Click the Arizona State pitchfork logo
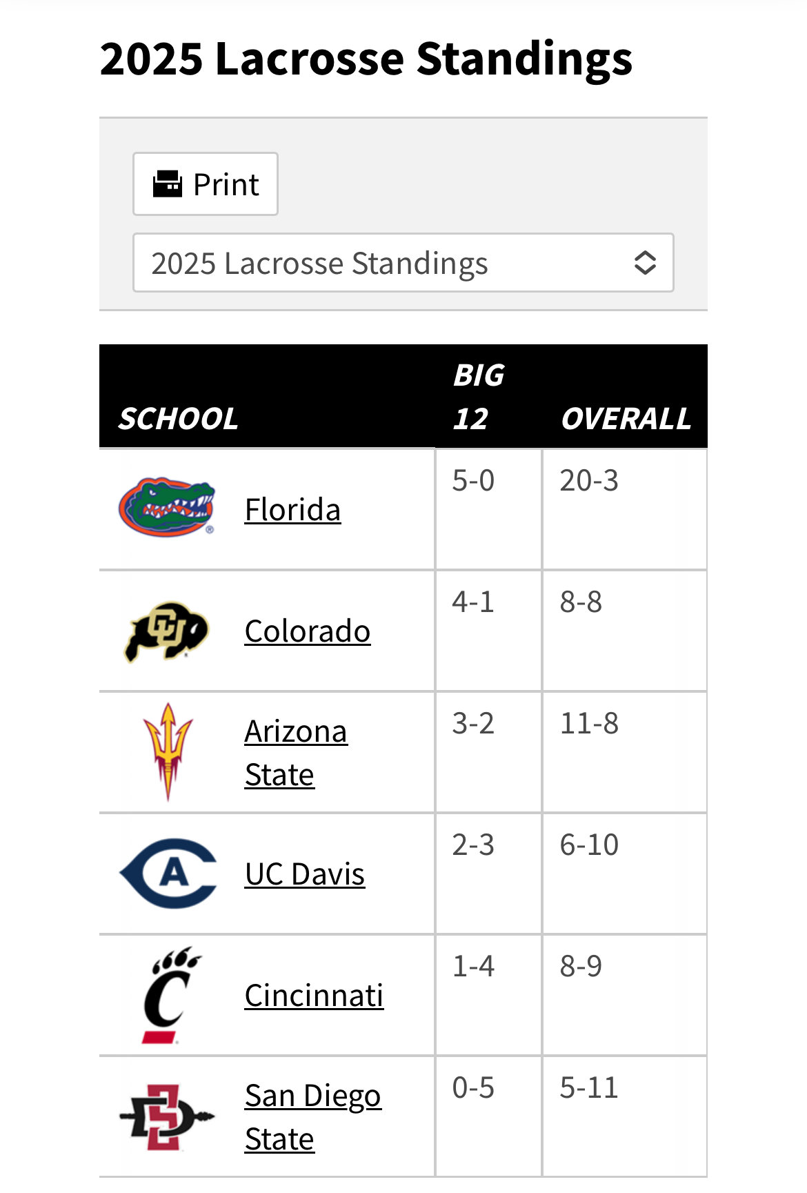 pyautogui.click(x=168, y=751)
